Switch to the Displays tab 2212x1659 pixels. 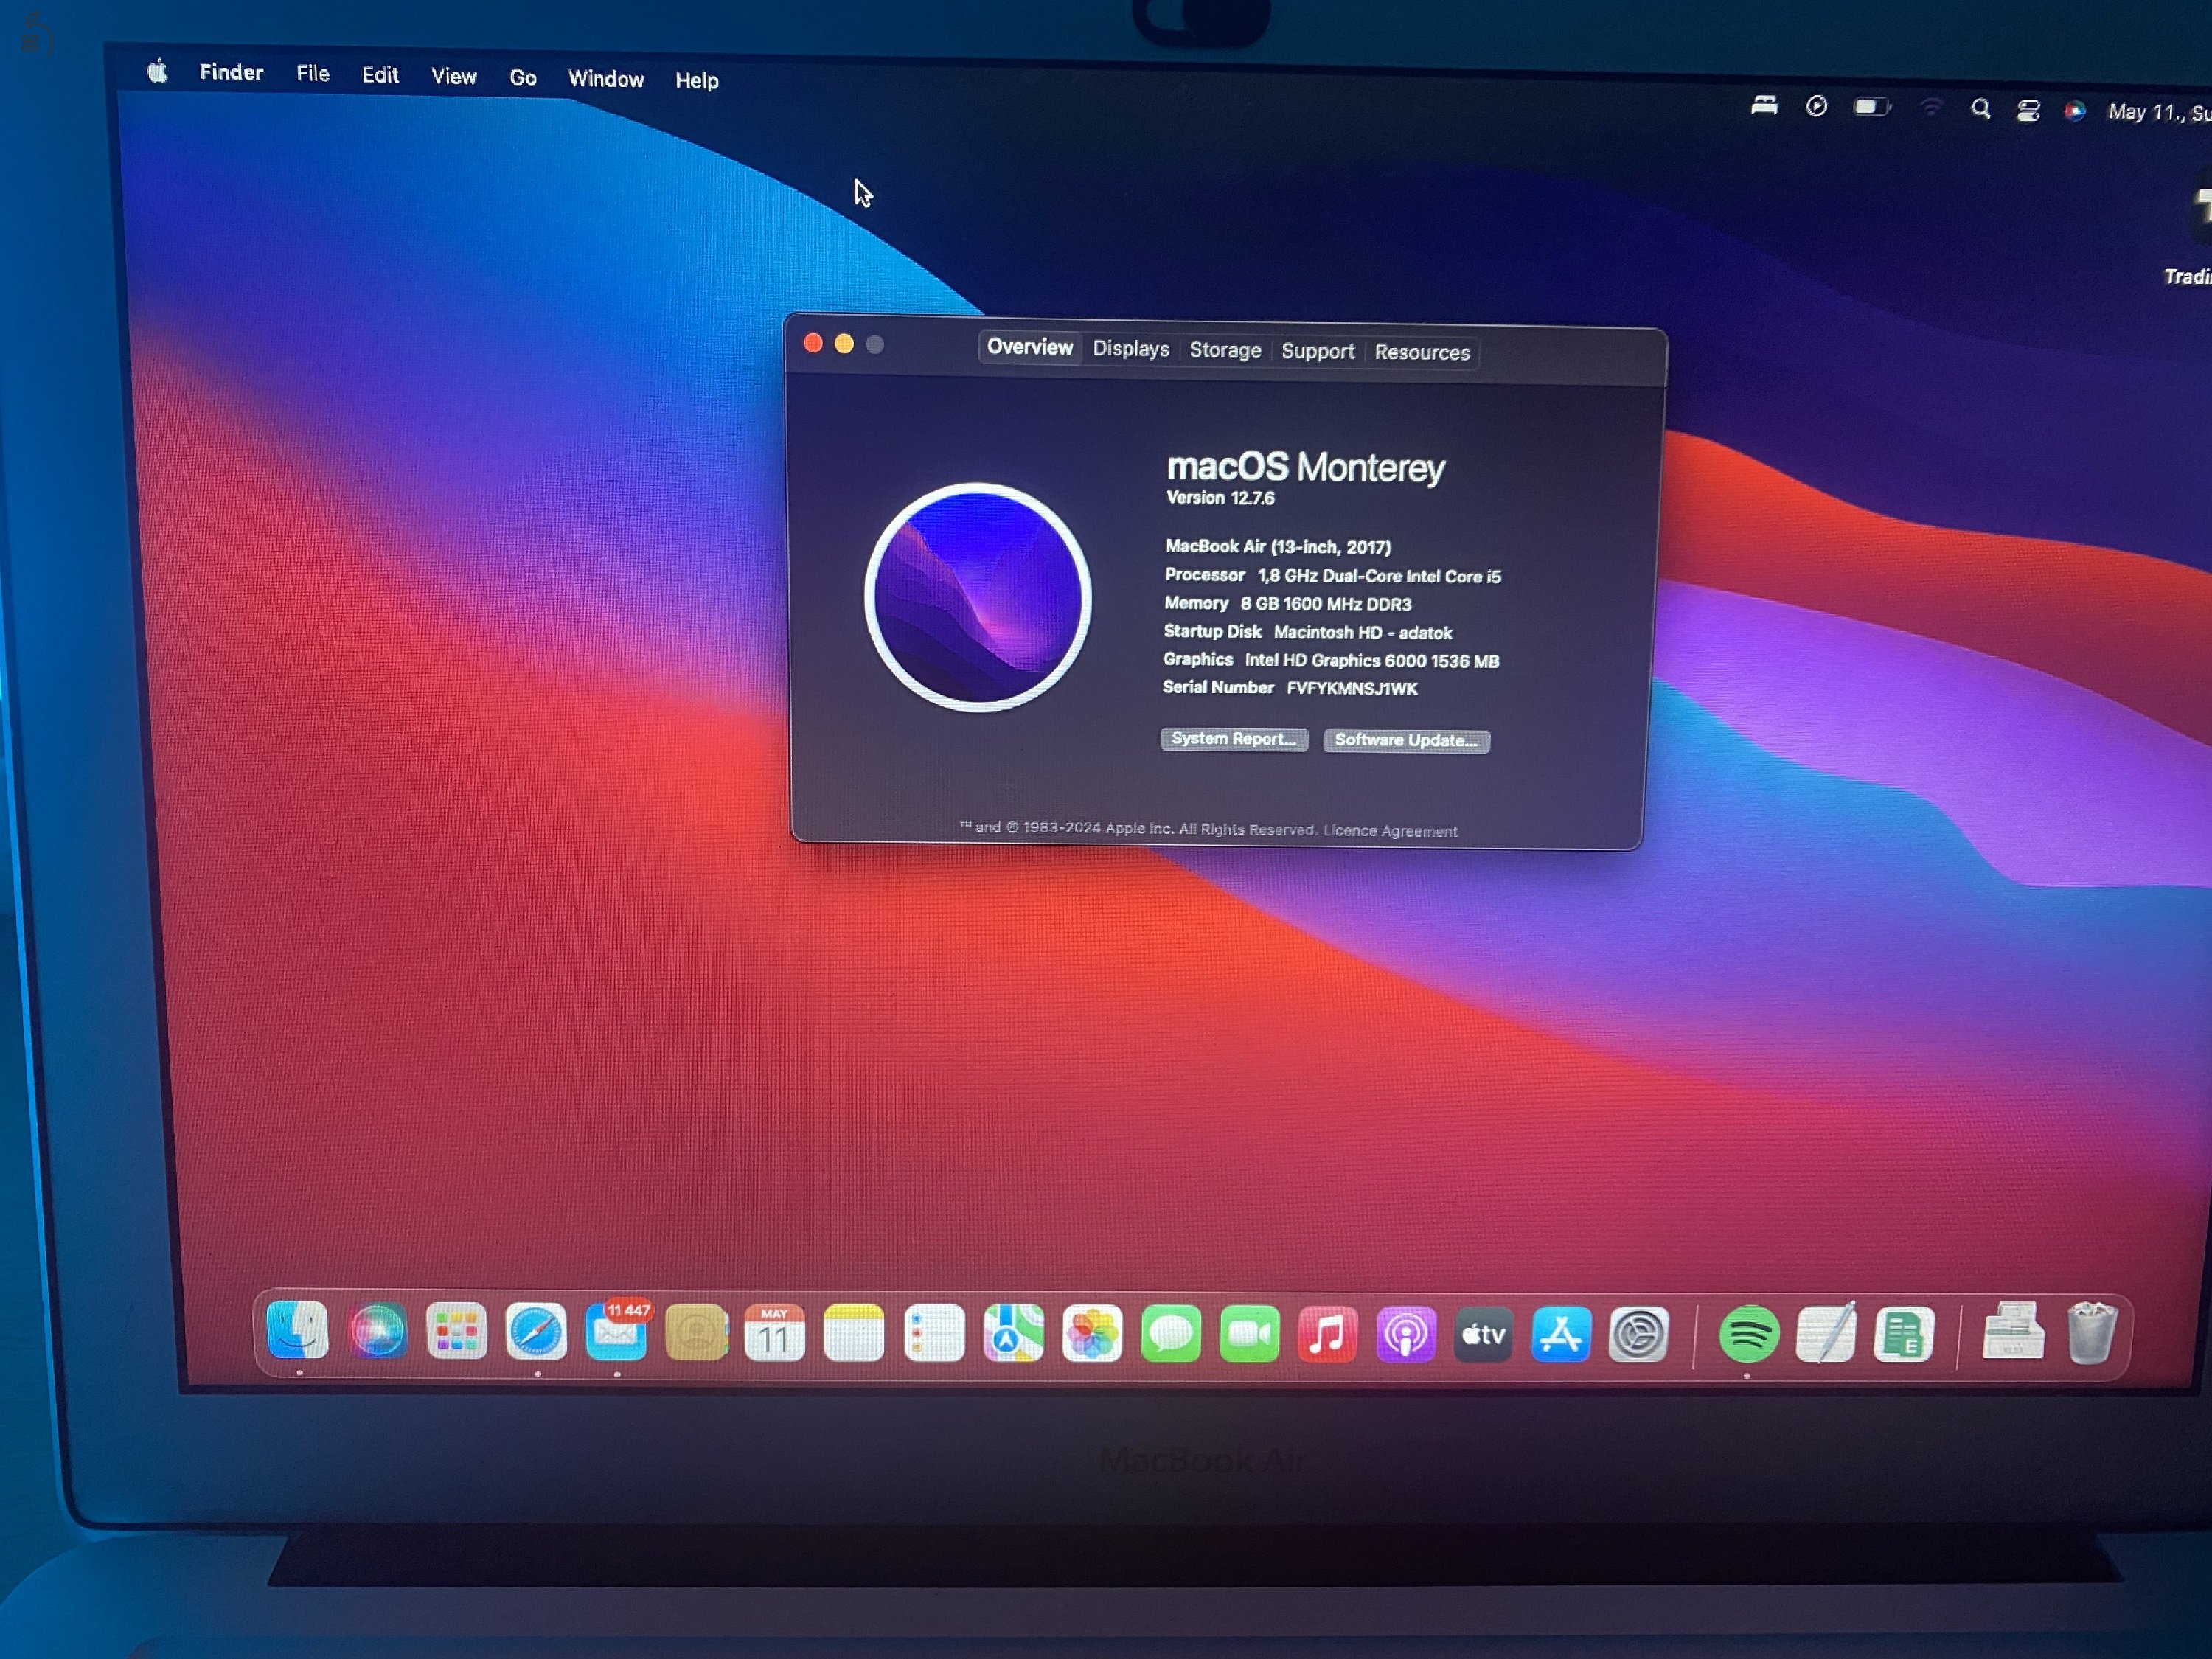point(1131,349)
